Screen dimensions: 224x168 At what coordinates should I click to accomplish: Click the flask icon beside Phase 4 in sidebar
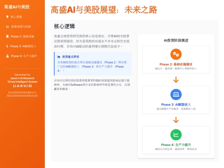[7, 56]
